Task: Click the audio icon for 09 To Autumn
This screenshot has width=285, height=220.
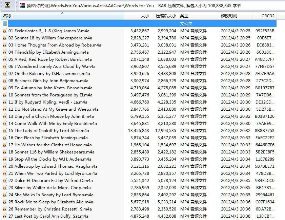Action: (5, 88)
